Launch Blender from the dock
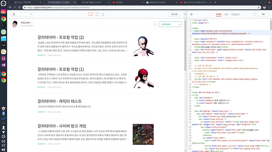The width and height of the screenshot is (272, 152). 3,52
